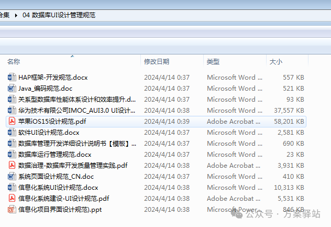Click the 690 KB size cell
This screenshot has height=227, width=331.
coord(293,144)
